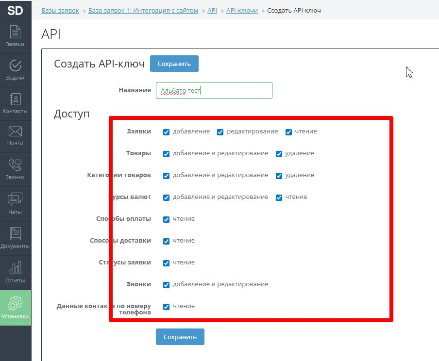Open the Почта envelope icon

[x=15, y=135]
